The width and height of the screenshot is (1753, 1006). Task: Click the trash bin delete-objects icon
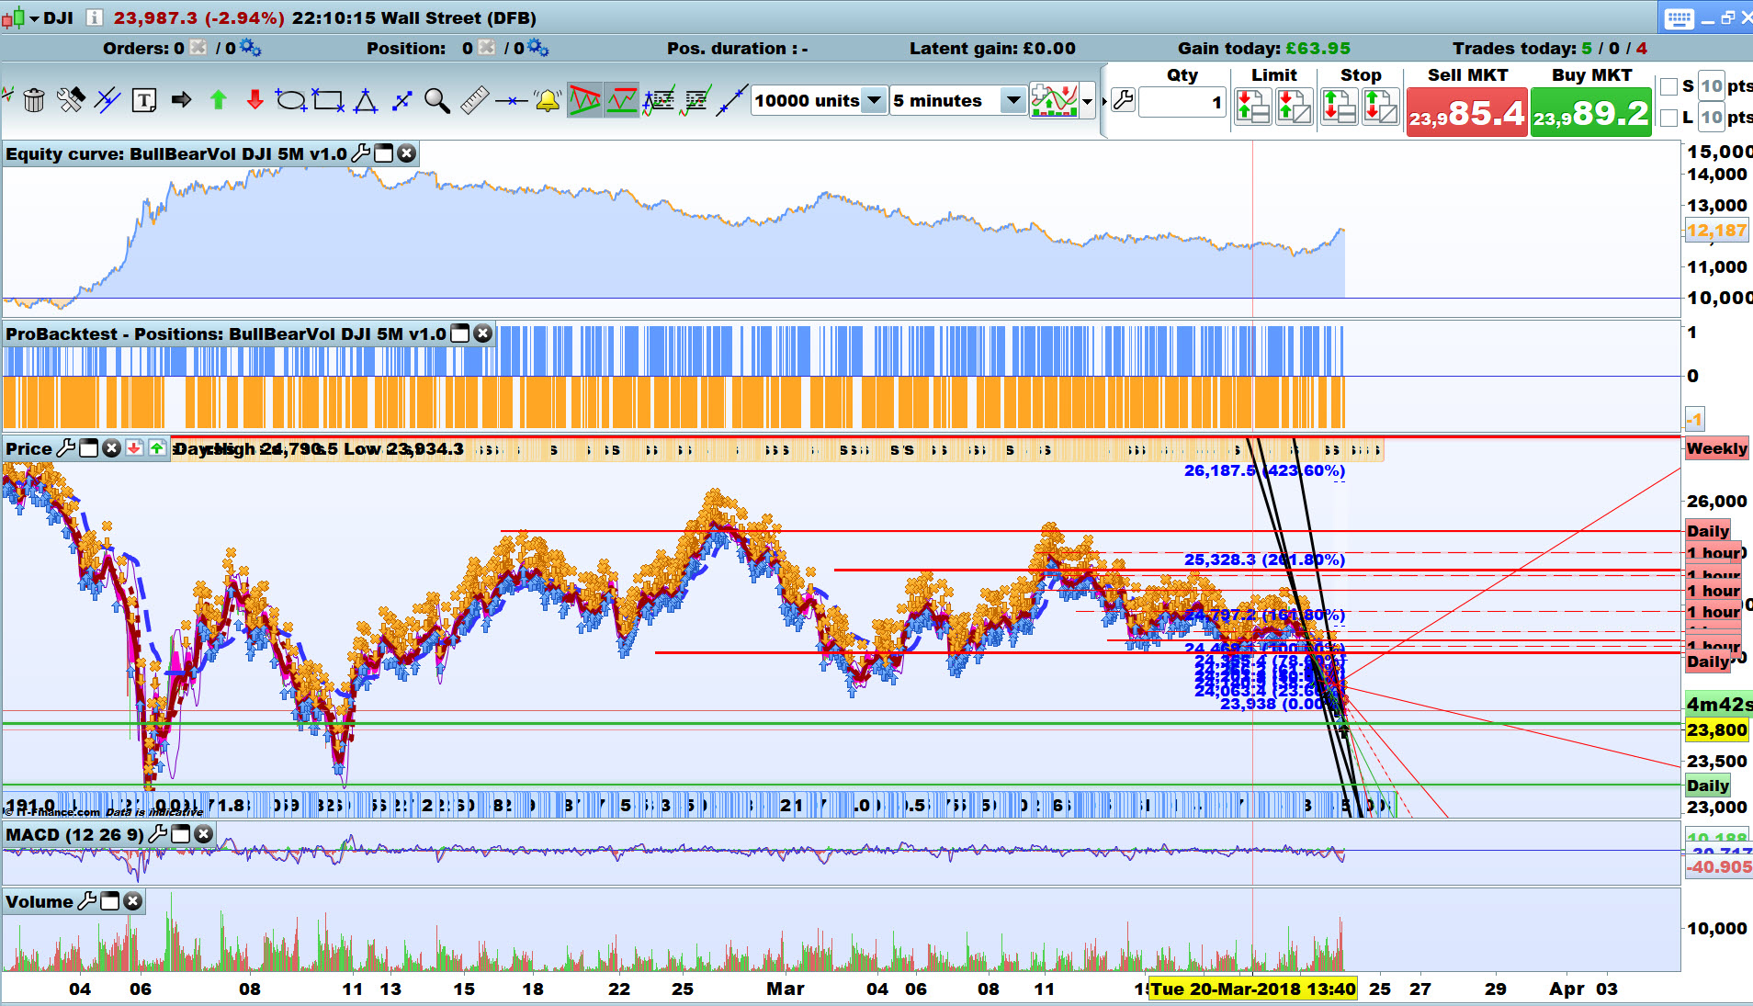(x=34, y=100)
